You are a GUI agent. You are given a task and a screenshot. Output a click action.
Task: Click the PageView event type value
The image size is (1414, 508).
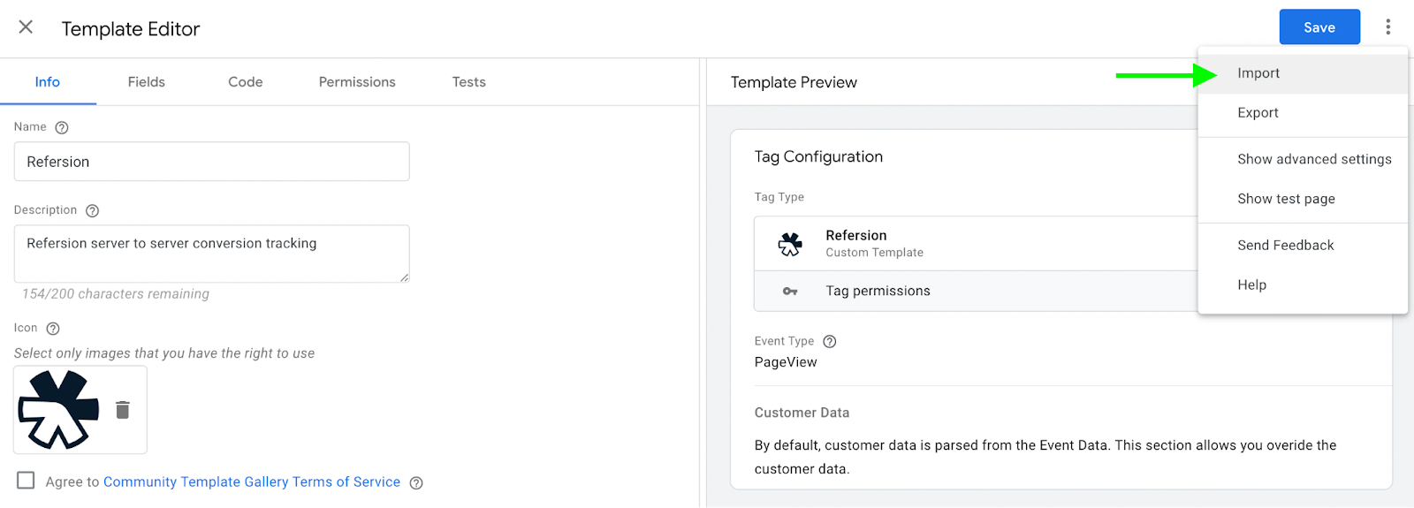click(786, 363)
